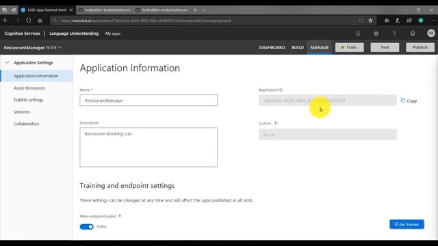The height and width of the screenshot is (246, 438).
Task: Click the Publish button
Action: [420, 47]
